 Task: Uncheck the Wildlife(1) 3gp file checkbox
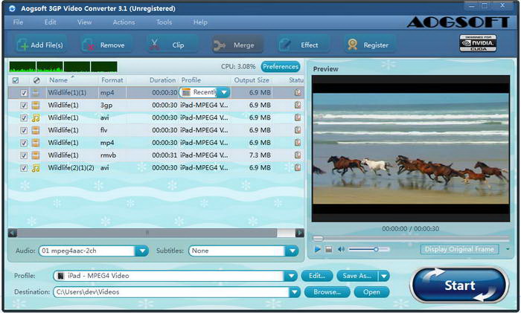tap(24, 106)
